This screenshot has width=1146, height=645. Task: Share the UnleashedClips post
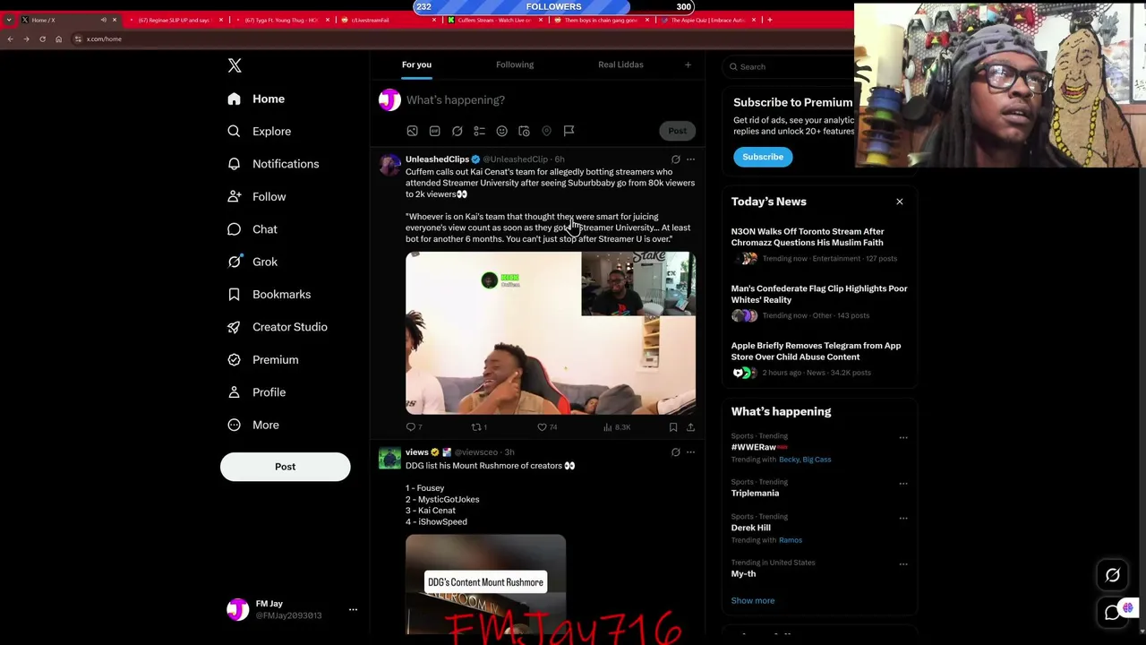point(690,427)
